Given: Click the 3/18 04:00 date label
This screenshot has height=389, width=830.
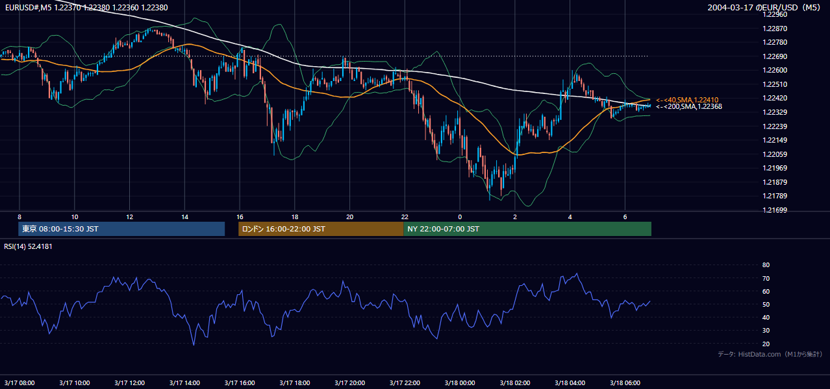Looking at the screenshot, I should coord(570,383).
